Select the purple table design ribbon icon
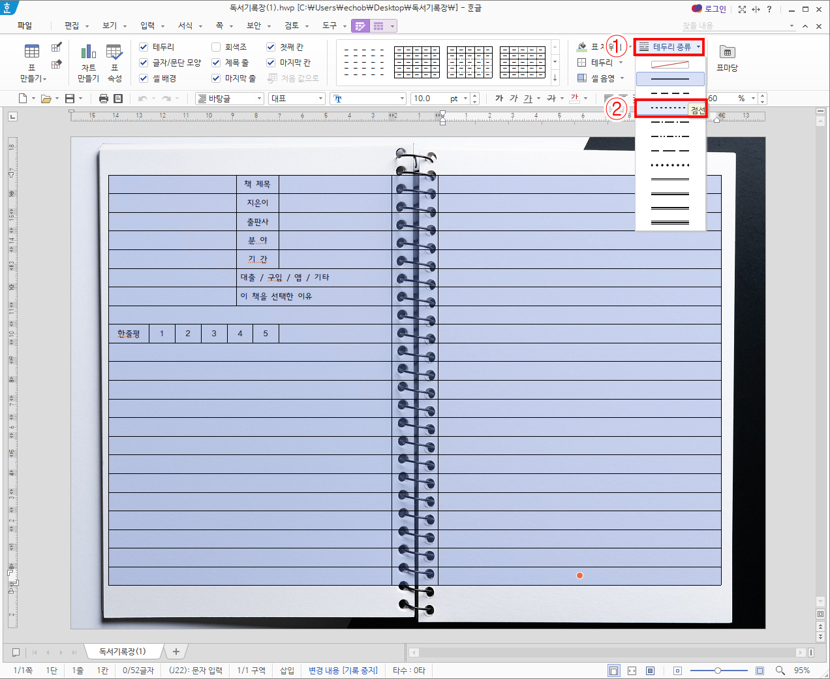 (x=360, y=26)
